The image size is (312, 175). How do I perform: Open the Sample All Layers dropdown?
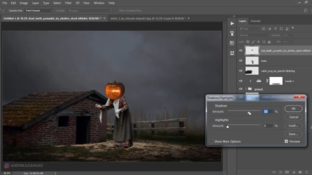(x=89, y=11)
